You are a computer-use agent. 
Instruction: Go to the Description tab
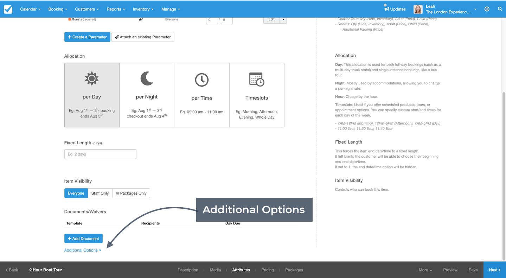click(188, 270)
